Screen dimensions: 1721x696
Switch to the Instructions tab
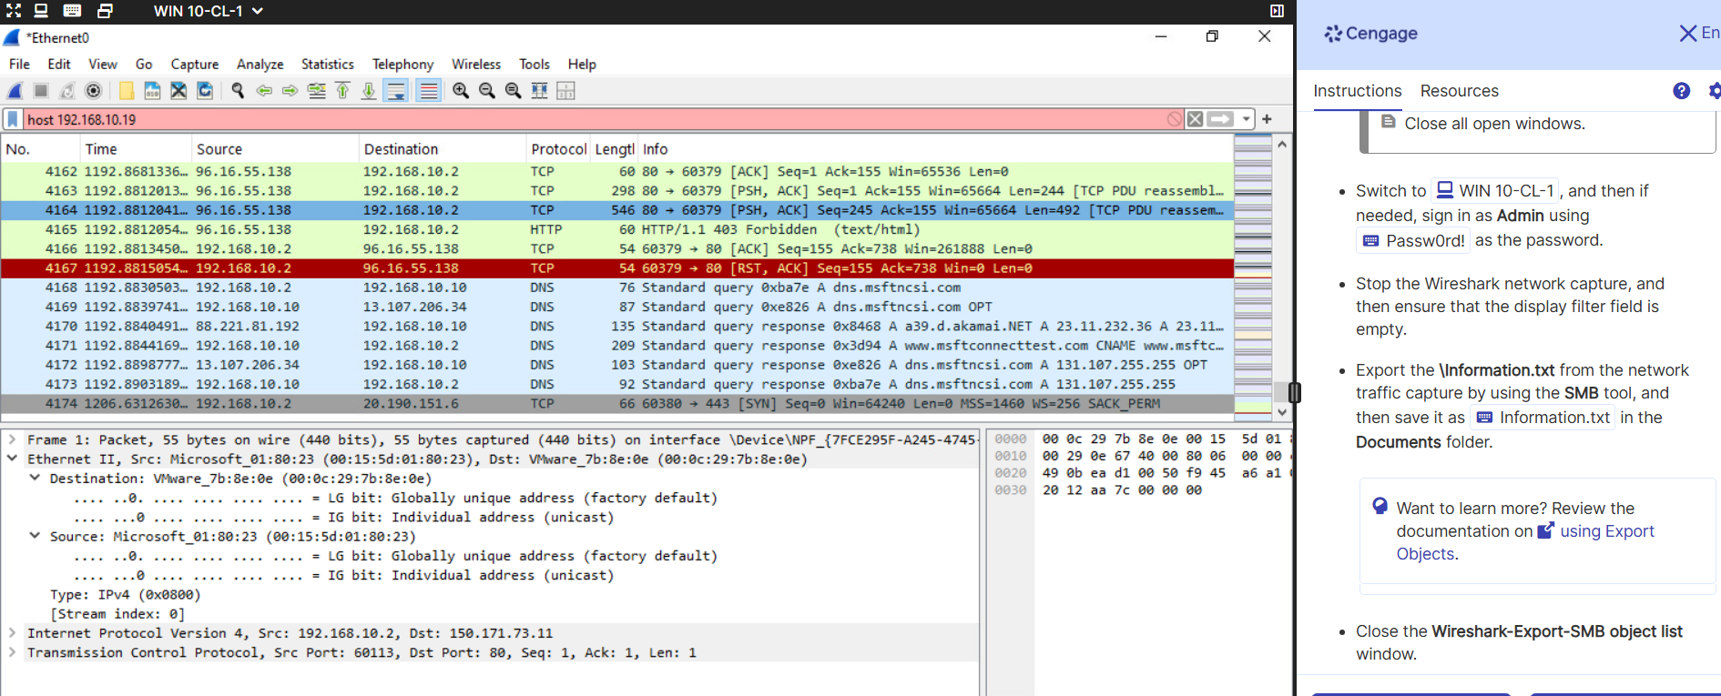[x=1357, y=91]
